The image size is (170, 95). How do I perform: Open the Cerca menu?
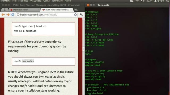click(46, 1)
